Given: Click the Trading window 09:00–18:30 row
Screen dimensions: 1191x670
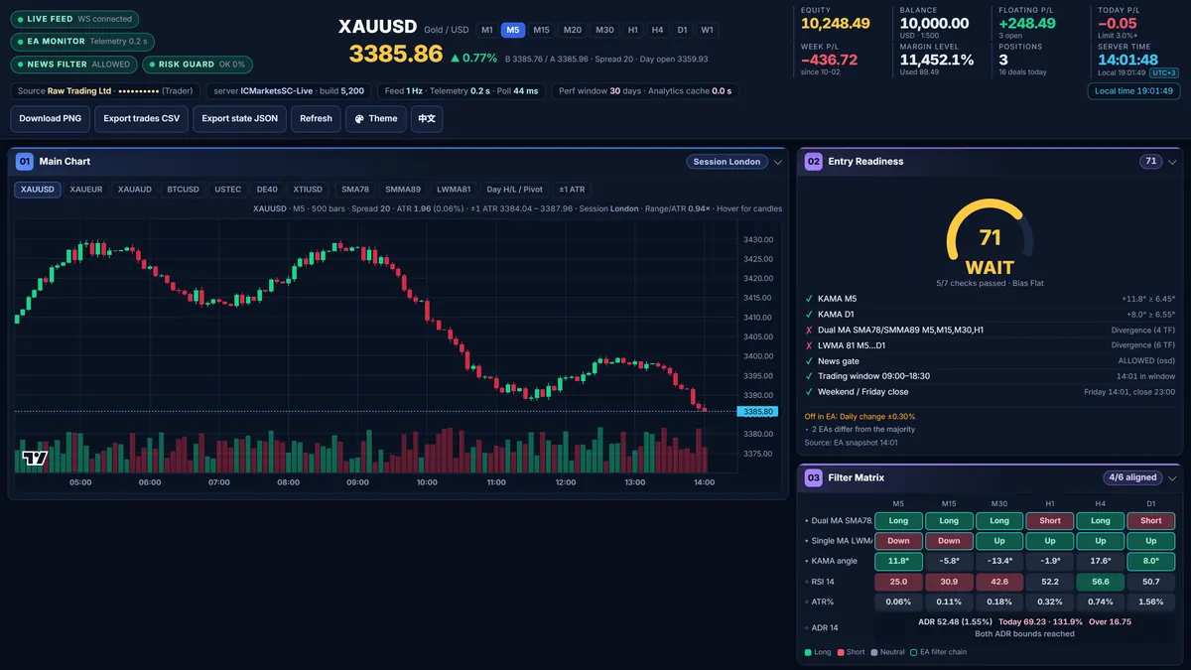Looking at the screenshot, I should [990, 376].
